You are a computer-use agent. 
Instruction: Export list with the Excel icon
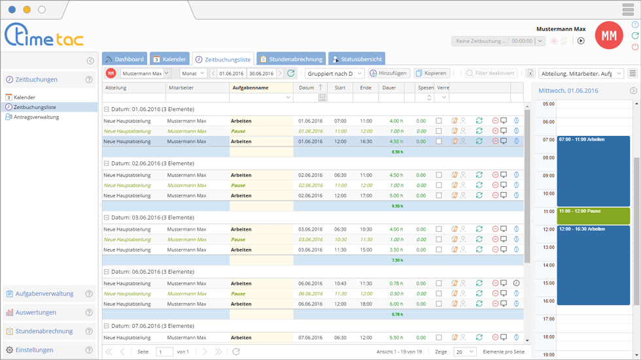click(530, 74)
